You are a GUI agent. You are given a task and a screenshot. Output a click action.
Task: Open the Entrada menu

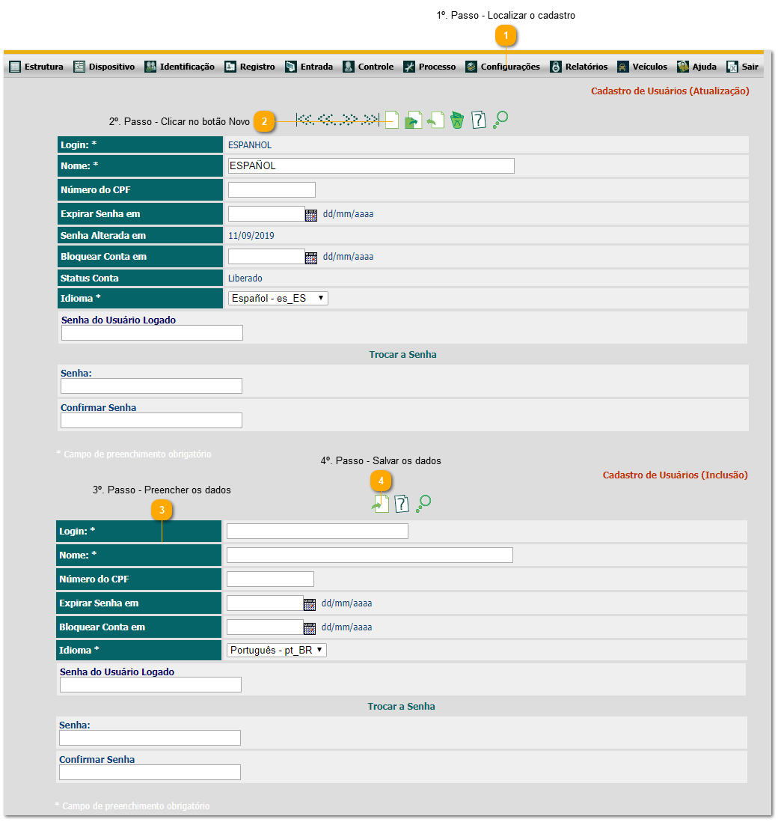coord(309,67)
